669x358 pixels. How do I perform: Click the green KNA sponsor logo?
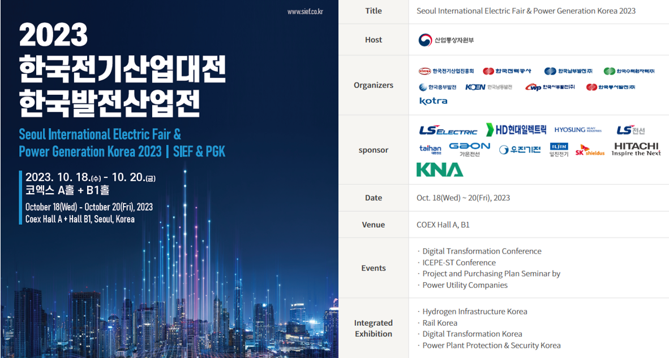pos(440,170)
